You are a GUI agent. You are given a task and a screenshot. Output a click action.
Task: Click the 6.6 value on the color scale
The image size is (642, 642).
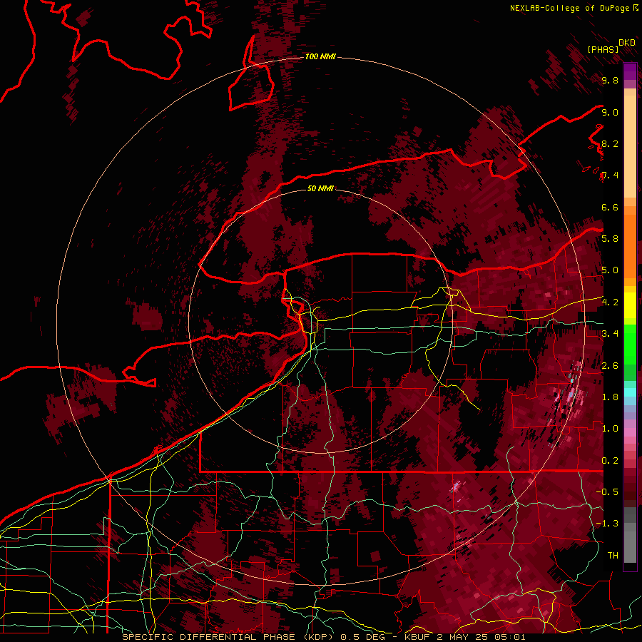pyautogui.click(x=610, y=207)
